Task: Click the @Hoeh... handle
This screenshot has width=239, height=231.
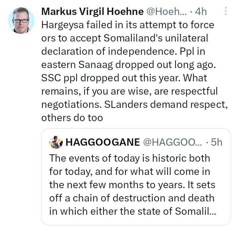Action: pyautogui.click(x=166, y=11)
